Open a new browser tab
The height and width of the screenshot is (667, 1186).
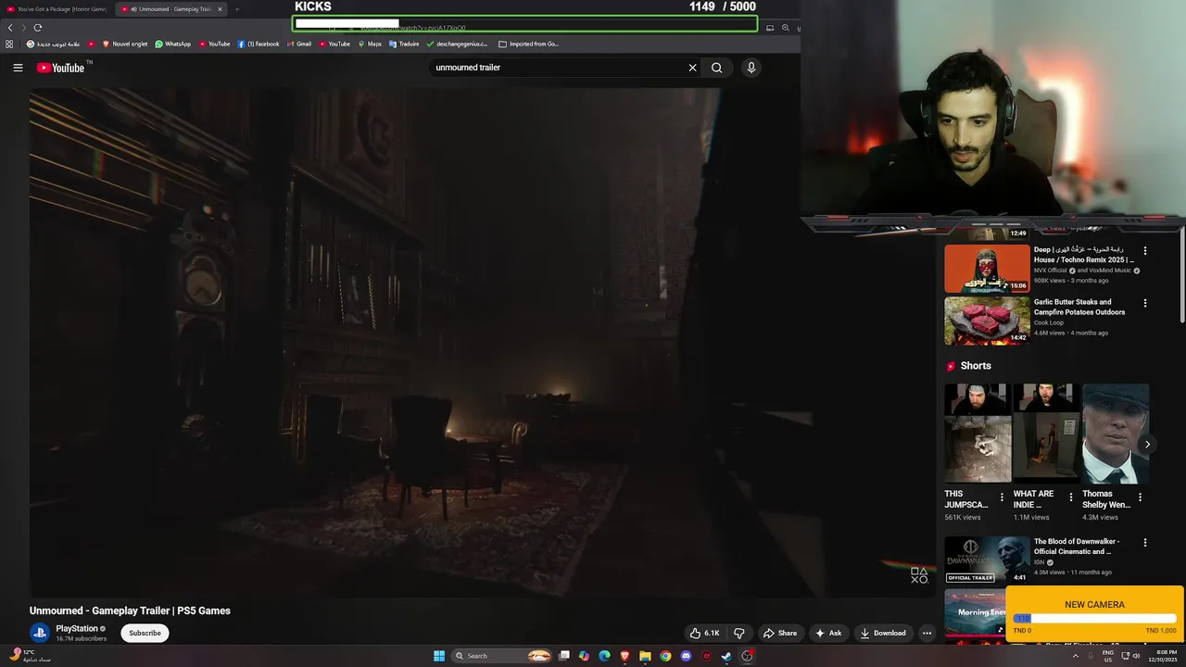click(x=237, y=9)
